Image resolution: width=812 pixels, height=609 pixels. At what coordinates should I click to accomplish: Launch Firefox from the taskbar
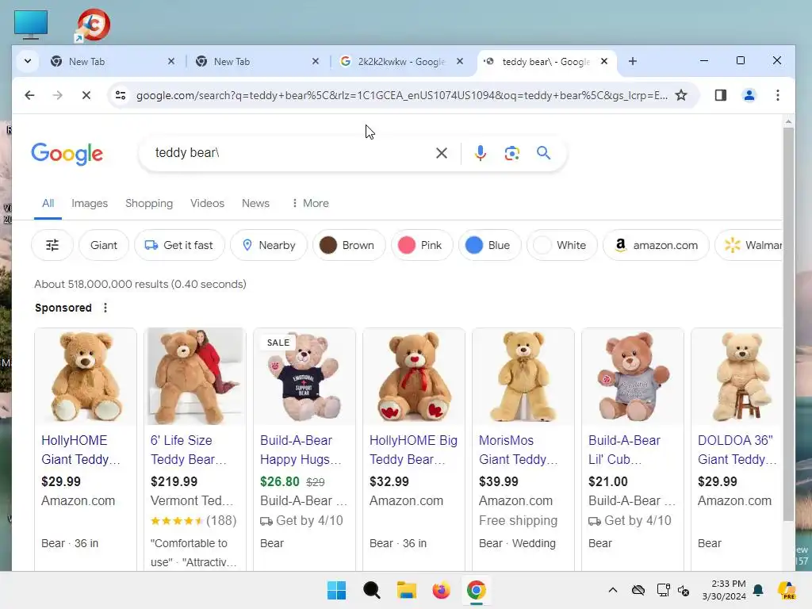[x=441, y=590]
